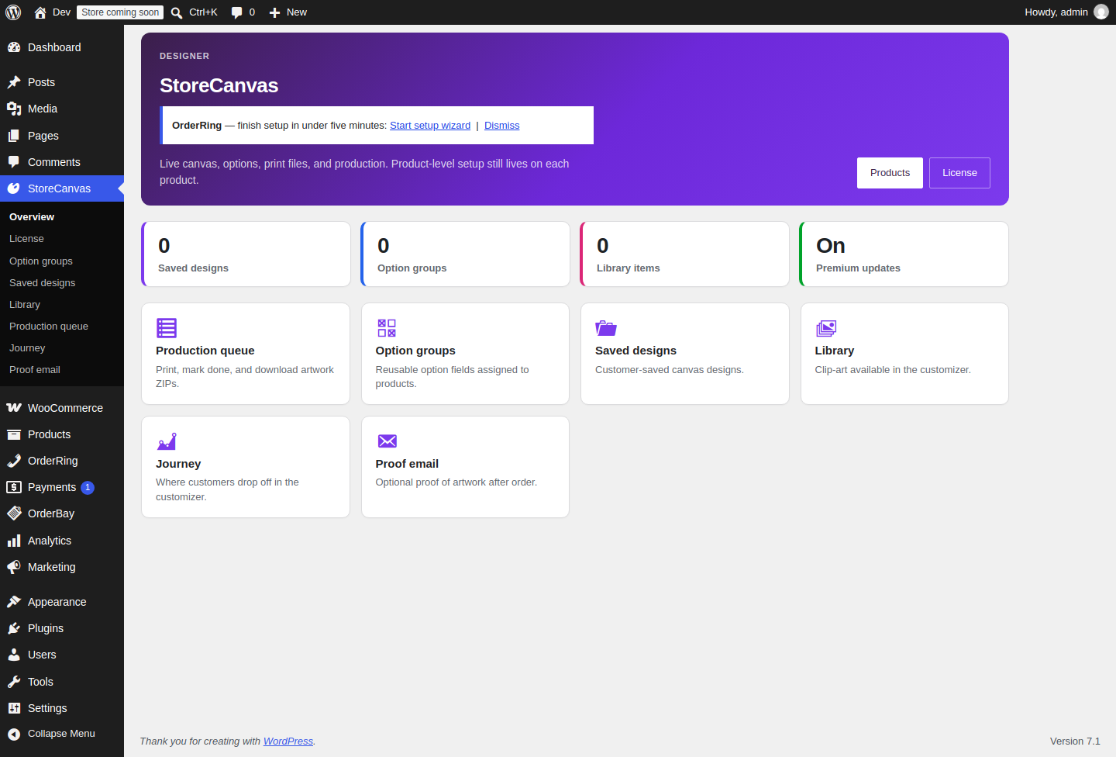Click the Tools wrench icon
The height and width of the screenshot is (757, 1116).
[14, 682]
